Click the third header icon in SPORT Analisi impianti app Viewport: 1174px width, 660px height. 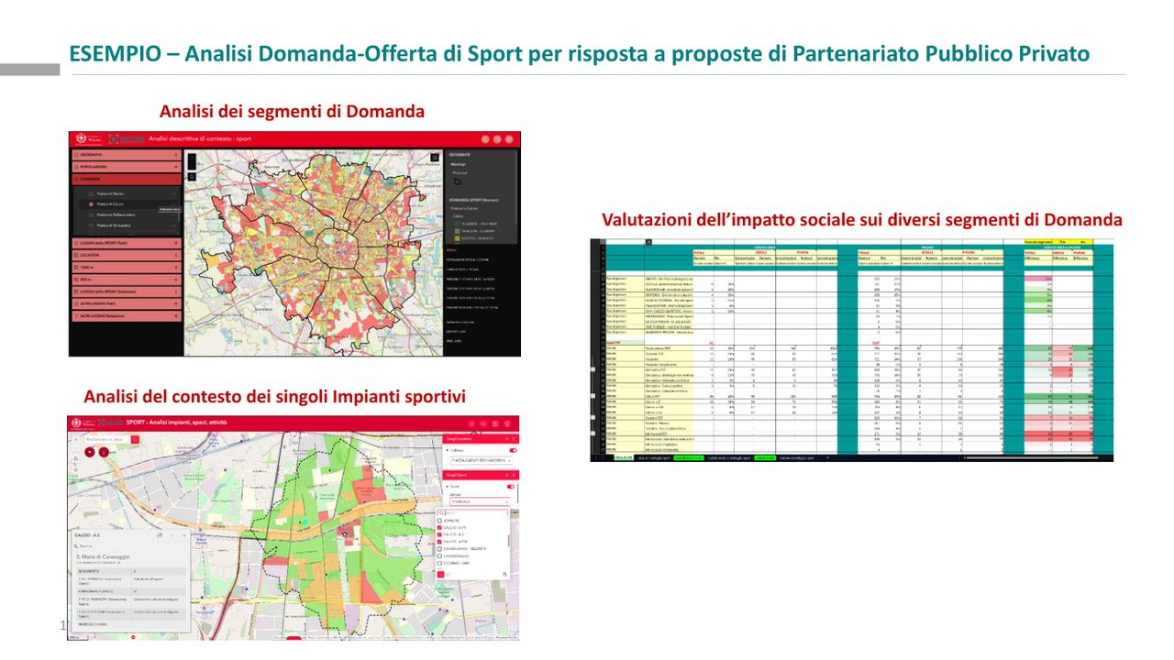click(x=495, y=423)
